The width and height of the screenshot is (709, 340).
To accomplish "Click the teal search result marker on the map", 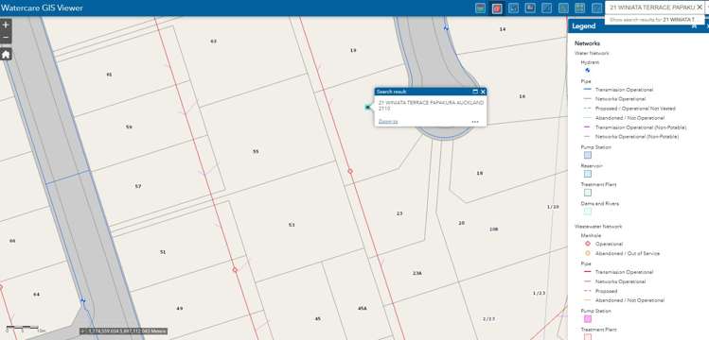I will [x=367, y=107].
